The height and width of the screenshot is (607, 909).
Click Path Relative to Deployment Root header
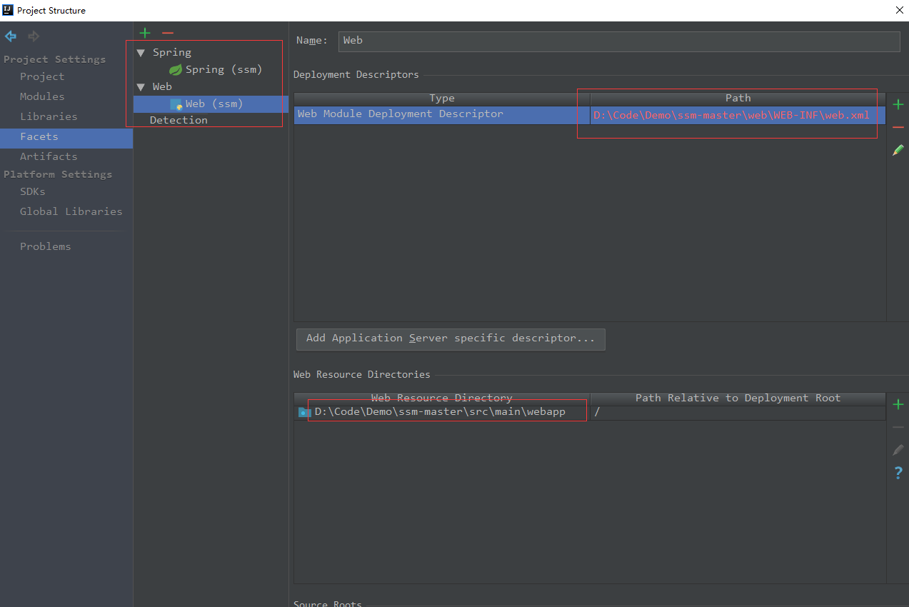[x=738, y=398]
